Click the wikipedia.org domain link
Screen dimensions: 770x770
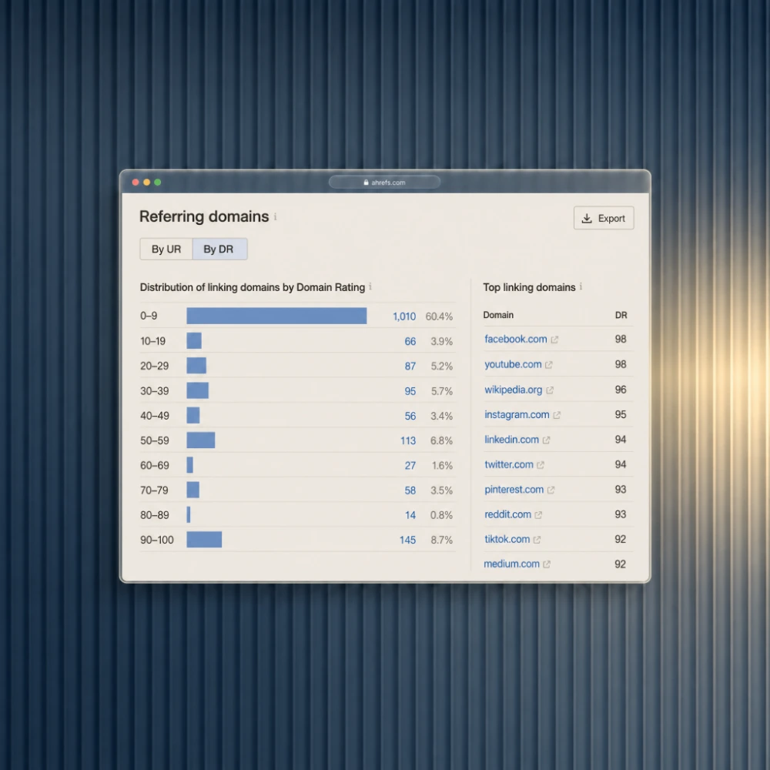point(513,390)
